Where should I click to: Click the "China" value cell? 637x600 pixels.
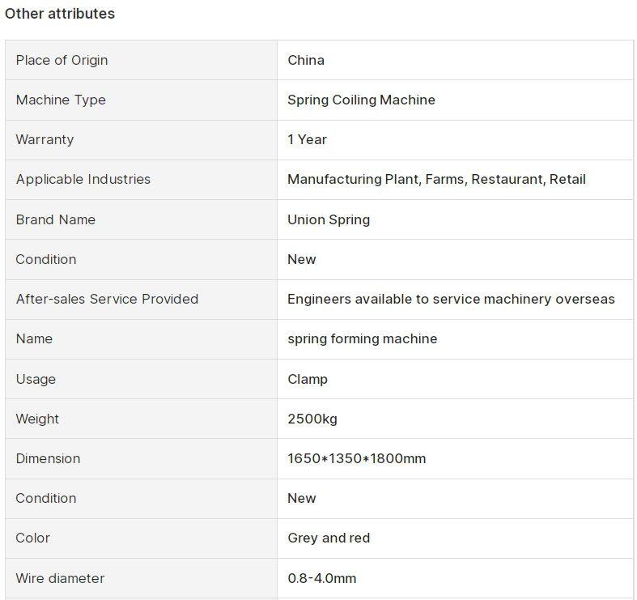306,60
